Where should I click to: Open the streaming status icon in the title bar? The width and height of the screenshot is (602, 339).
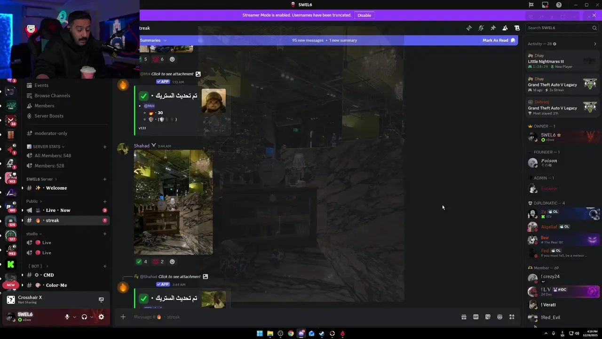pos(545,5)
